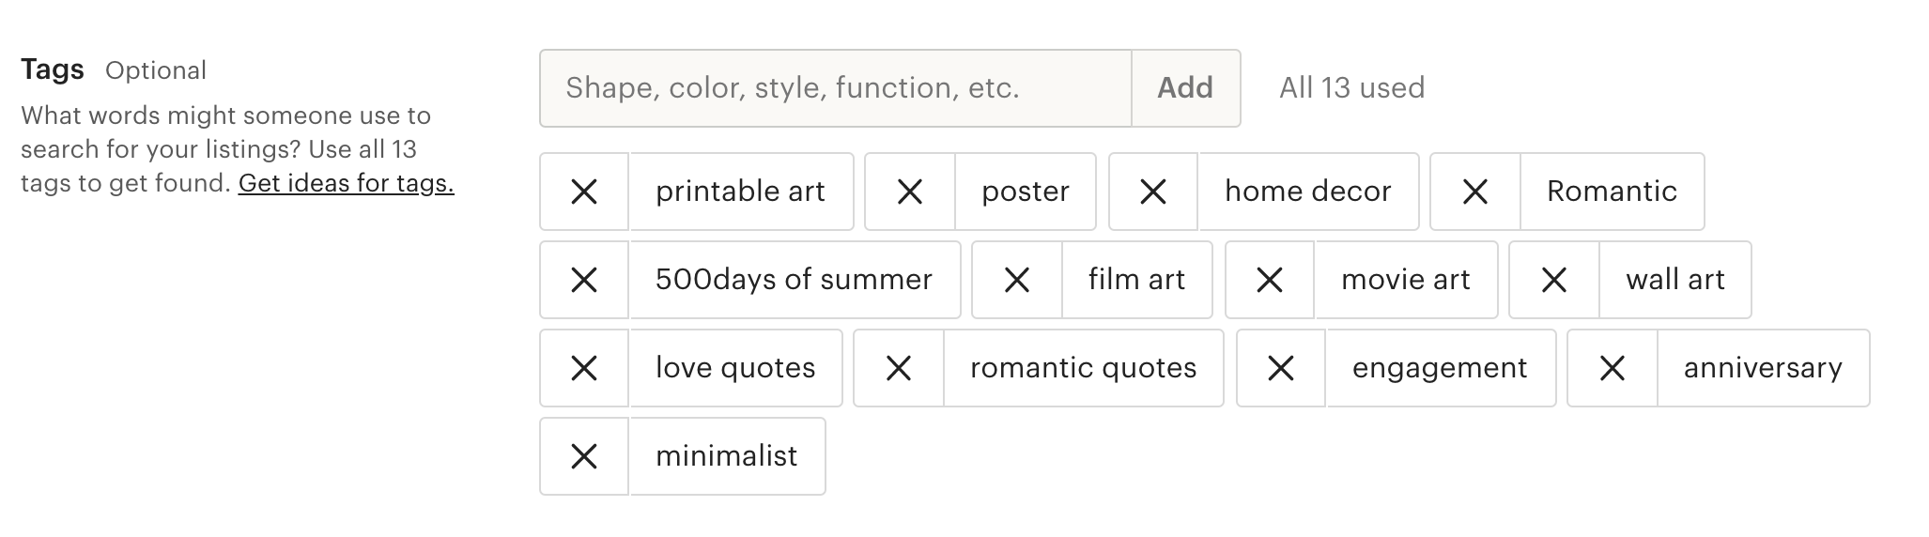Delete the 'home decor' tag
Screen dimensions: 1929x537
tap(1153, 192)
